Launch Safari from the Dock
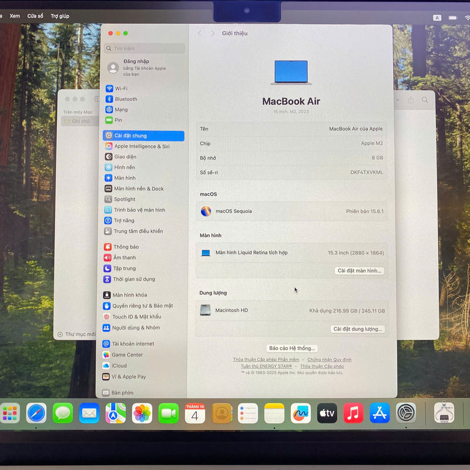This screenshot has height=470, width=470. pos(36,413)
